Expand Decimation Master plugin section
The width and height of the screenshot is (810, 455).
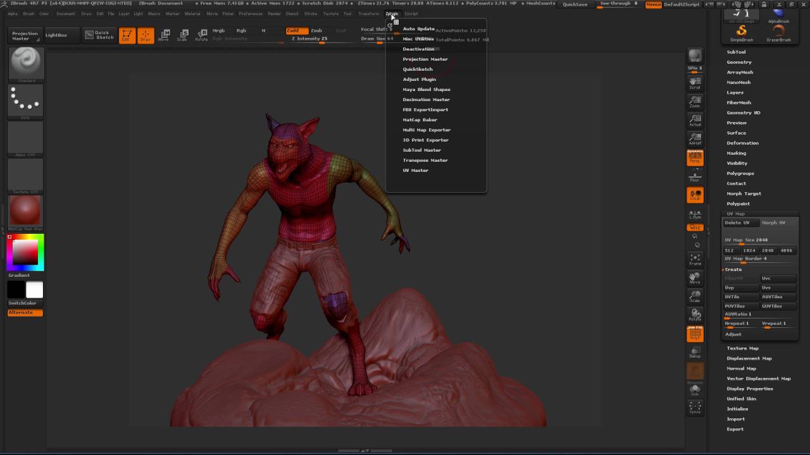click(427, 100)
